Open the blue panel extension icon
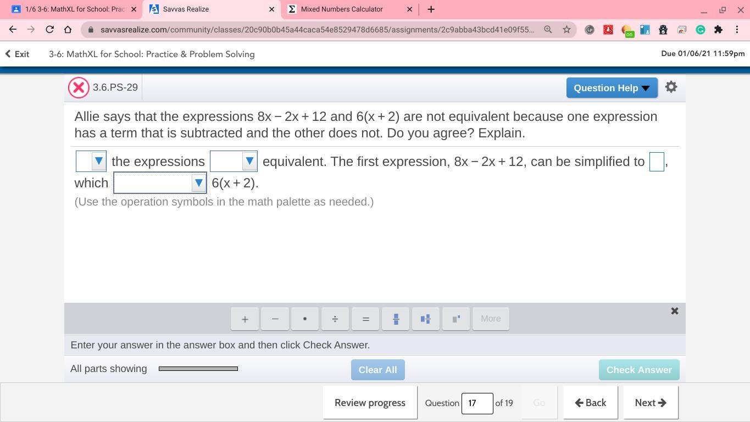This screenshot has height=422, width=750. click(x=645, y=30)
